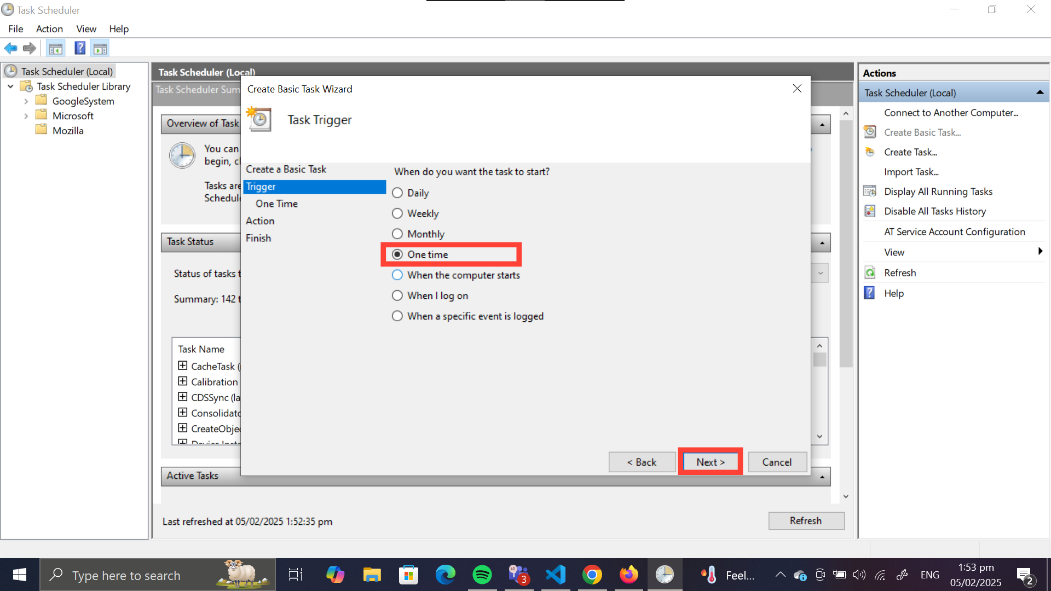The height and width of the screenshot is (591, 1051).
Task: Click Display All Running Tasks icon
Action: pos(870,192)
